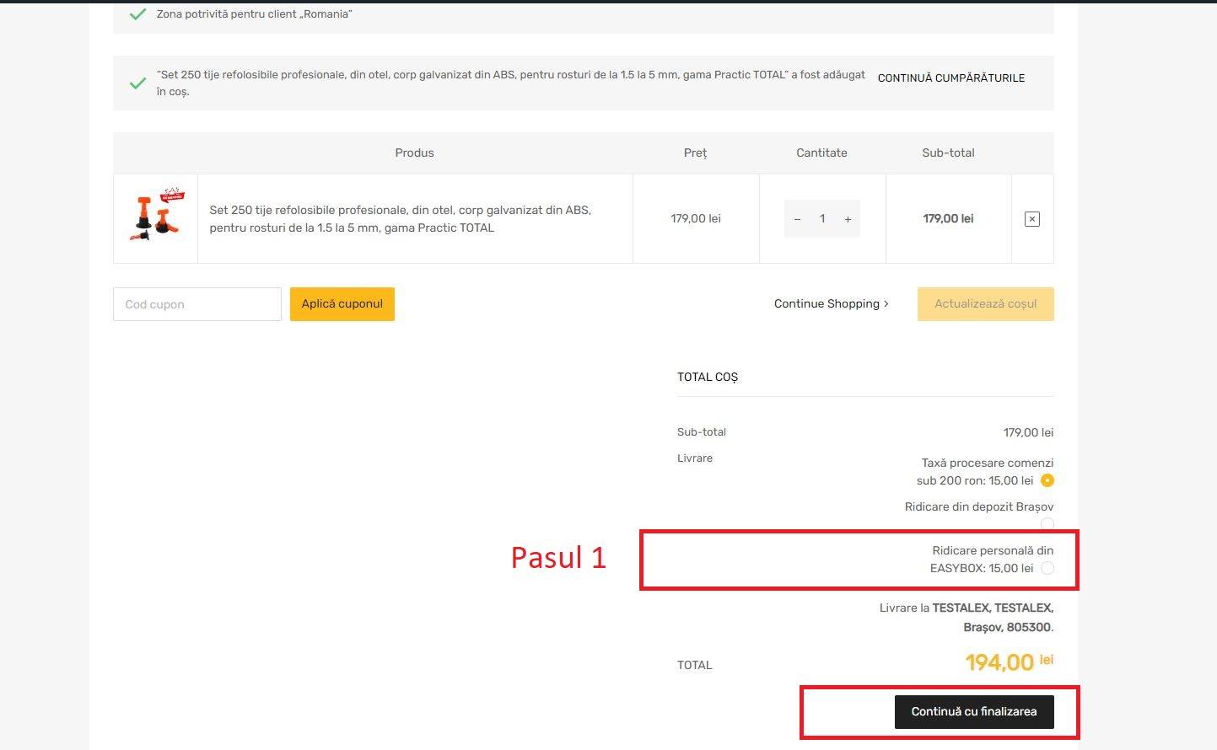Click the "TOTAL COȘ" heading

pyautogui.click(x=708, y=377)
